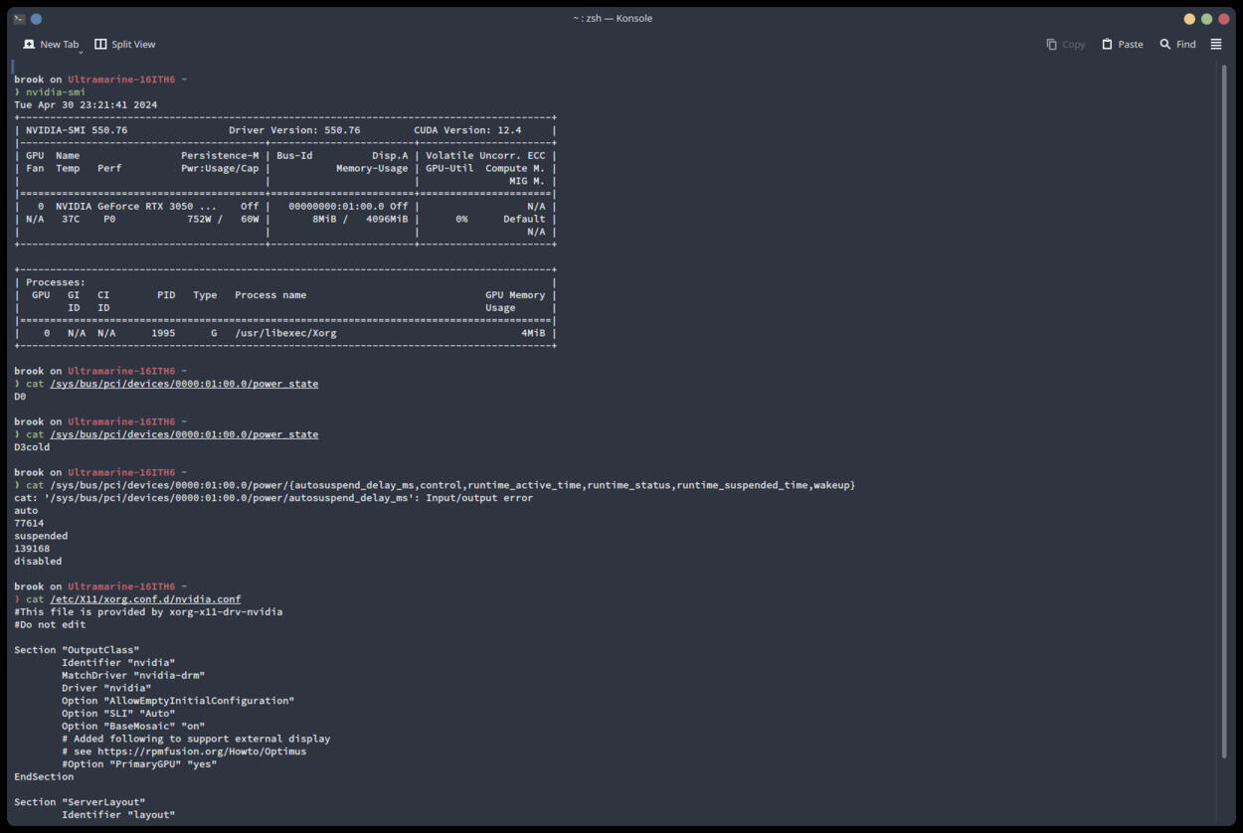Click the value 77614
The width and height of the screenshot is (1243, 833).
pos(29,523)
